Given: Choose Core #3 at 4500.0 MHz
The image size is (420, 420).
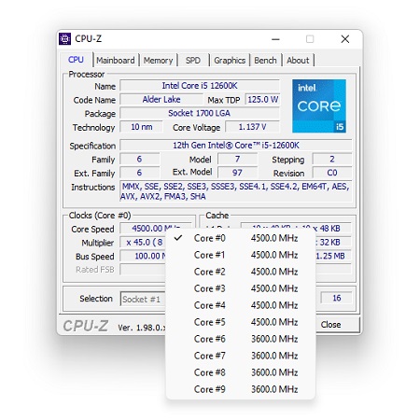Looking at the screenshot, I should (x=241, y=288).
